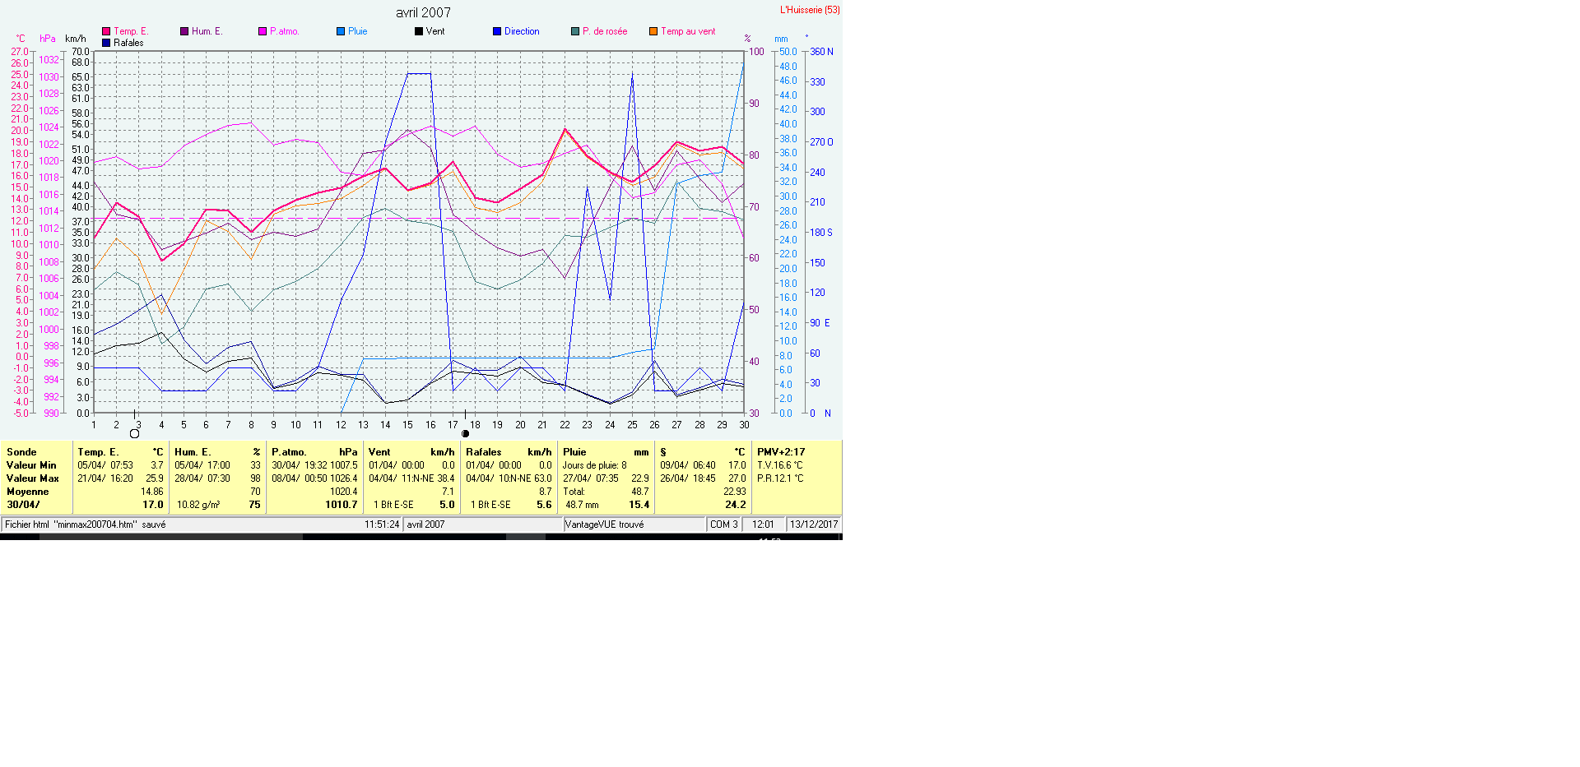Click the 30/04/ date row label
The width and height of the screenshot is (1580, 767).
tap(23, 505)
